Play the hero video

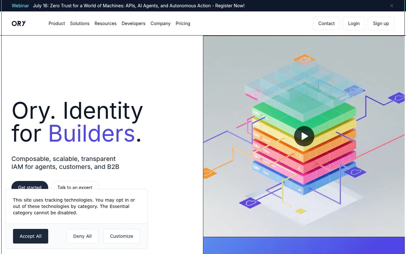[304, 136]
